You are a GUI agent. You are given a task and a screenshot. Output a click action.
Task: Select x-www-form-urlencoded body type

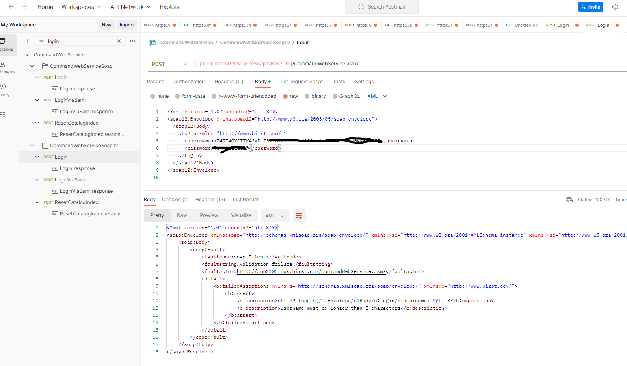(214, 96)
